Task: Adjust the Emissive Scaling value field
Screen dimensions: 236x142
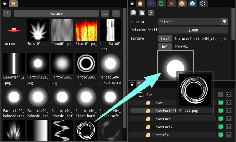Action: tap(193, 30)
